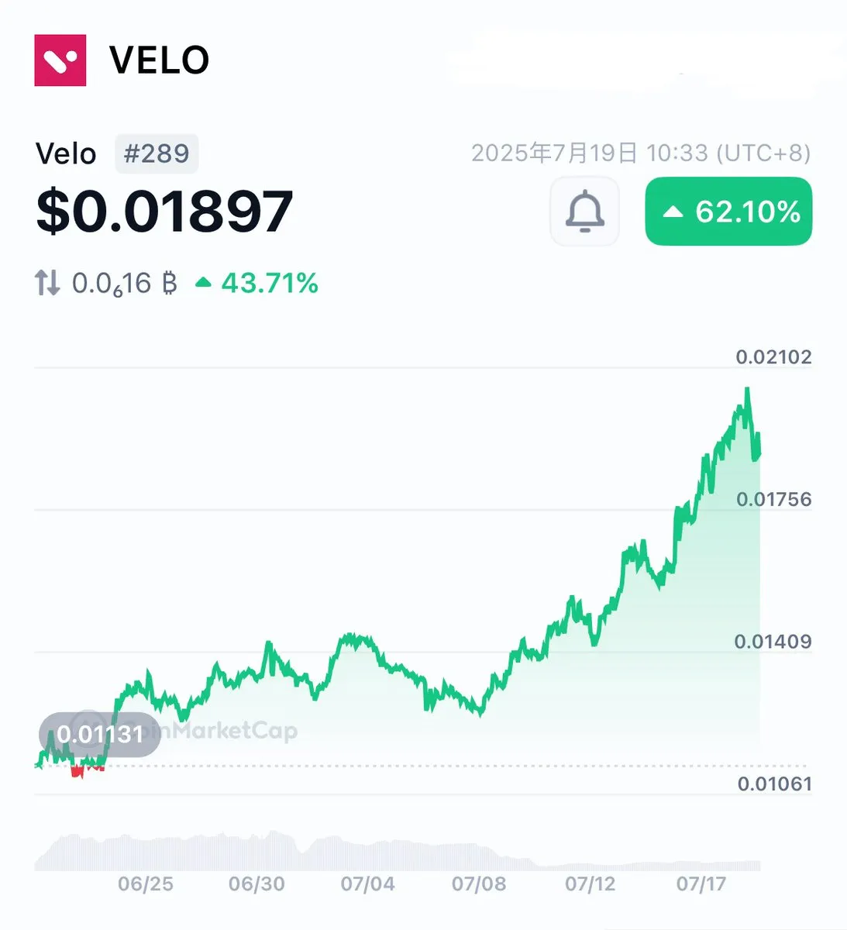This screenshot has height=930, width=847.
Task: Click the date timestamp 2025年7月19日
Action: pos(554,153)
